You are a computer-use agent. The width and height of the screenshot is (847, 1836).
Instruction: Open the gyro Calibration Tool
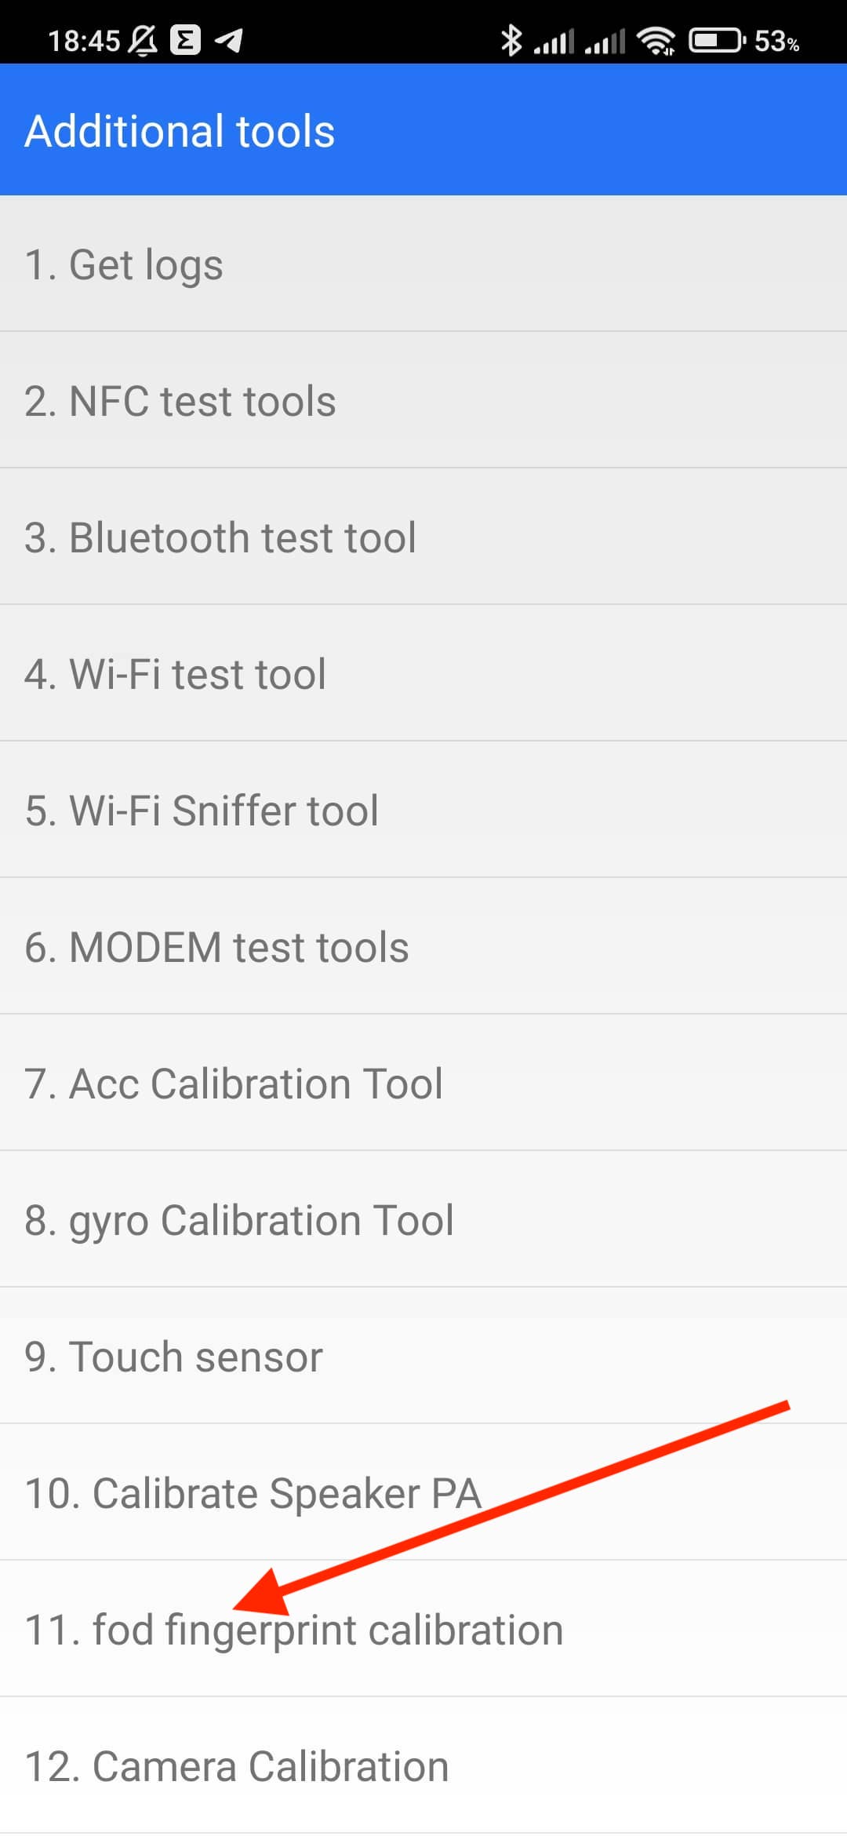click(x=423, y=1219)
